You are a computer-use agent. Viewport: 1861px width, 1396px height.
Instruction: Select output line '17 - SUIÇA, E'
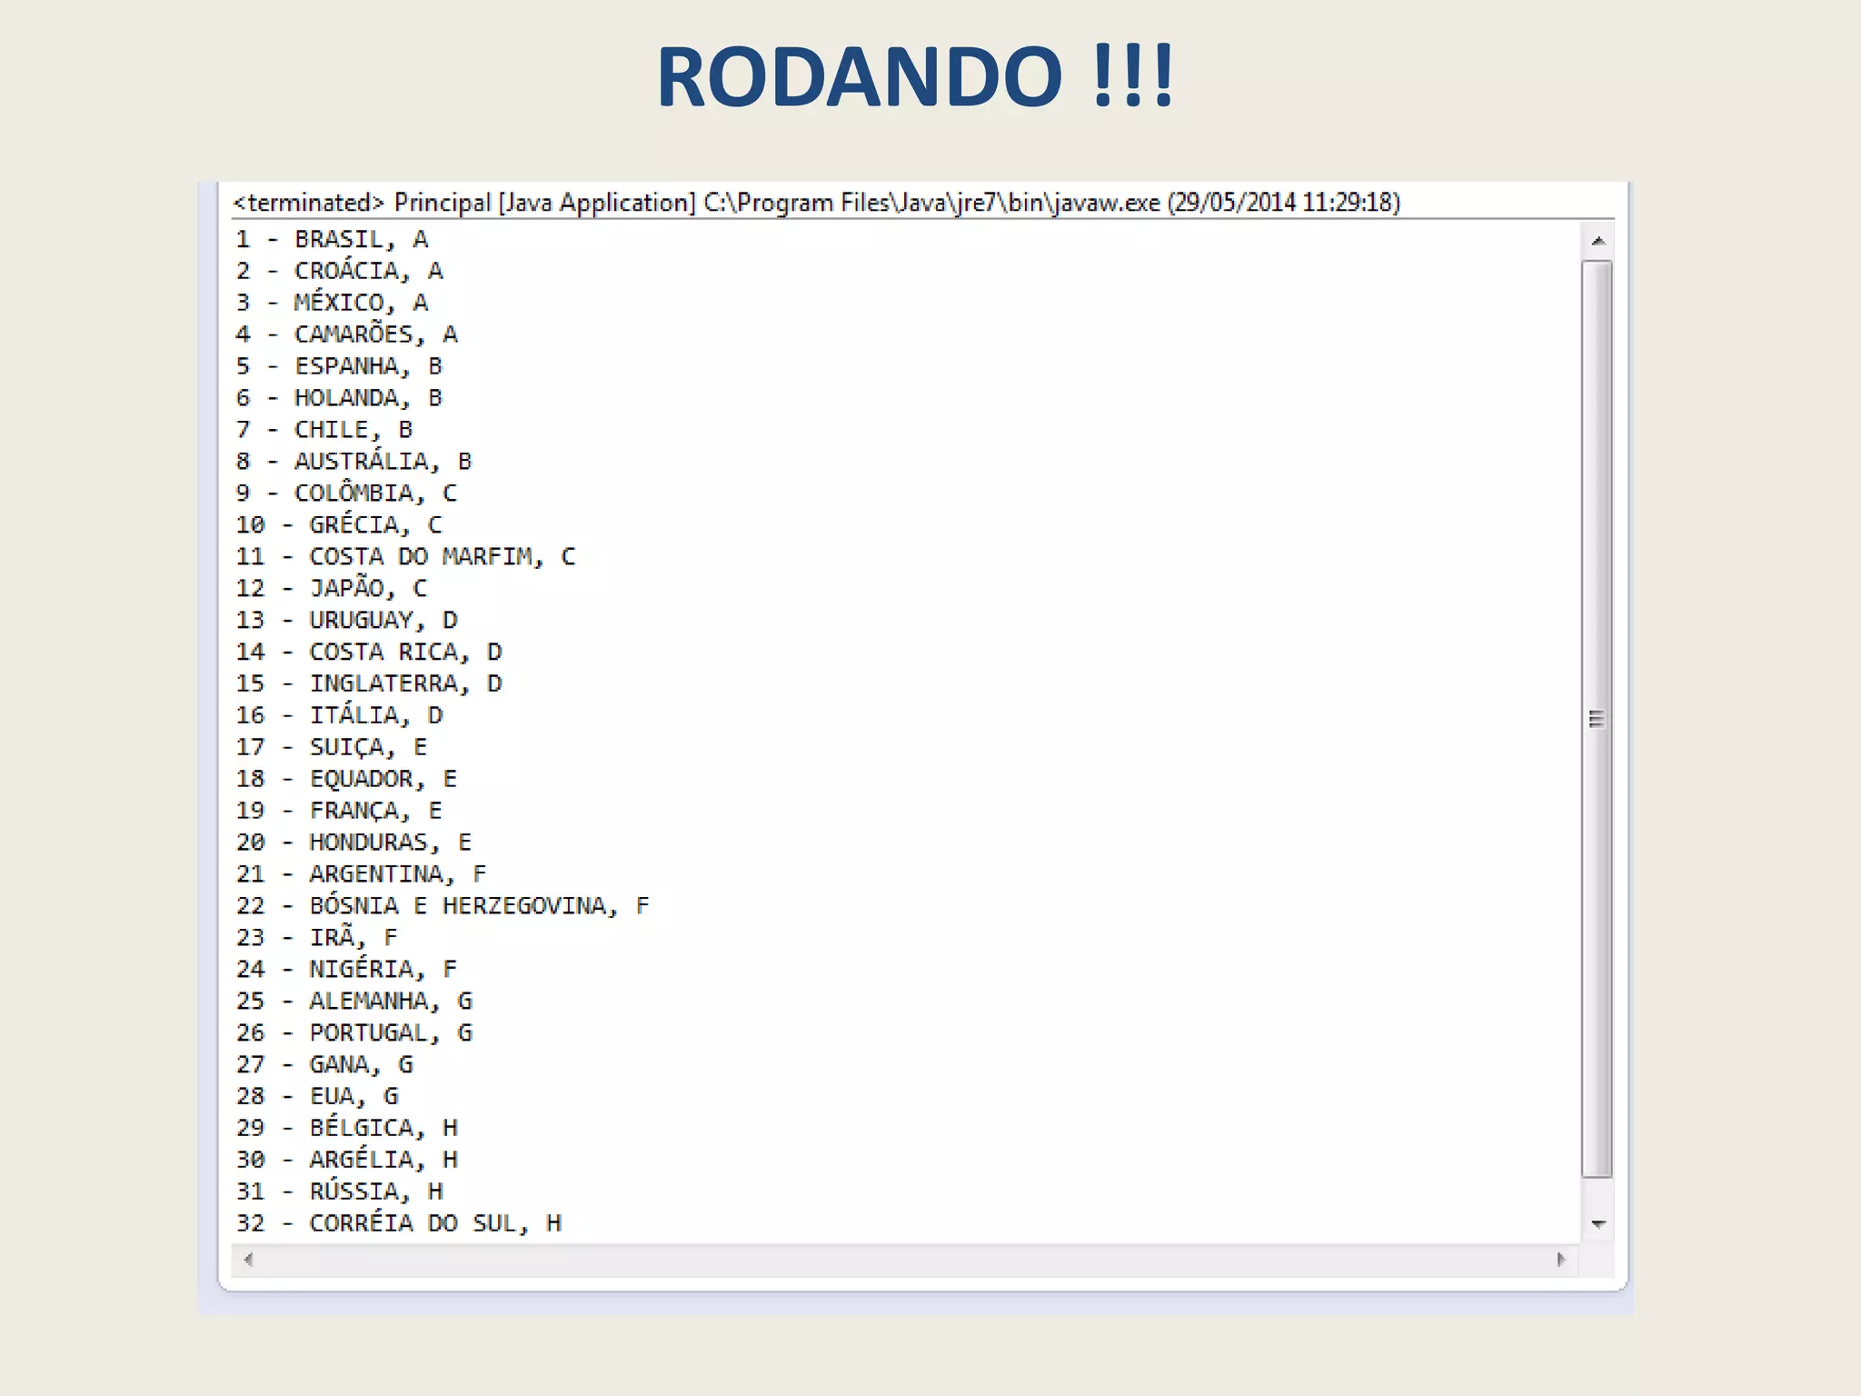tap(332, 747)
